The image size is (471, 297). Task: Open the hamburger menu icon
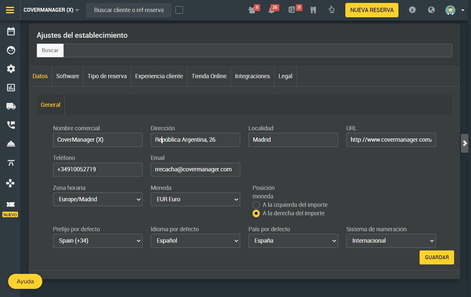pyautogui.click(x=10, y=10)
